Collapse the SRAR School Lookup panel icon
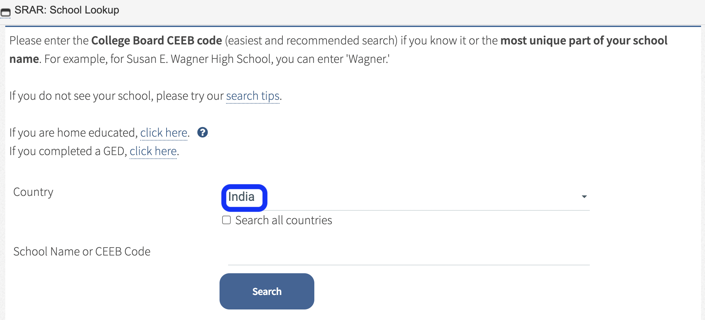Viewport: 705px width, 320px height. 6,13
